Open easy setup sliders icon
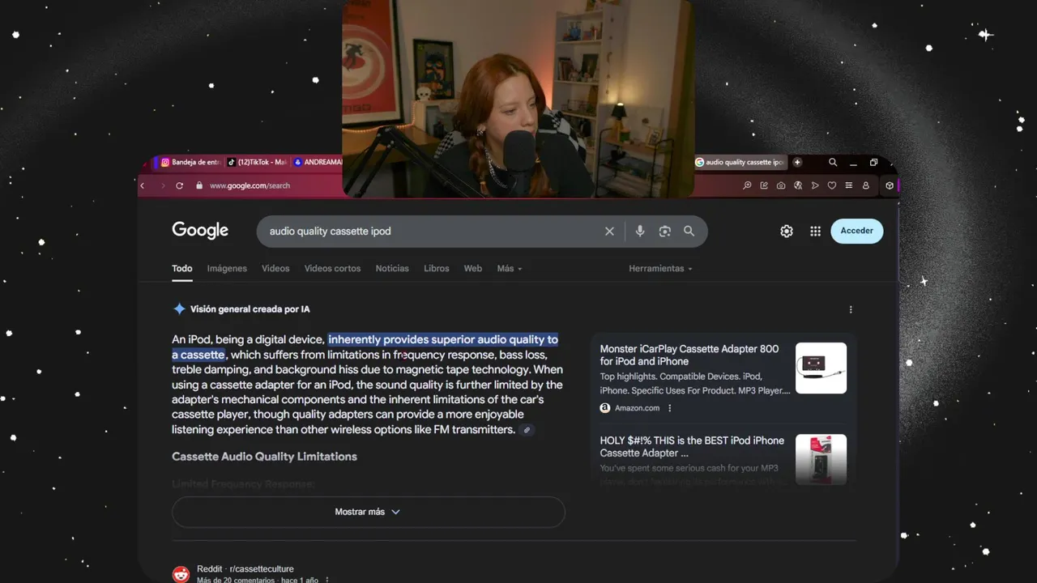 point(849,185)
